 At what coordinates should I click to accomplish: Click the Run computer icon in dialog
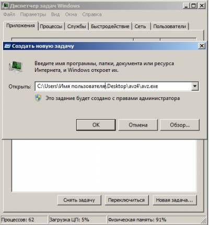[16, 67]
